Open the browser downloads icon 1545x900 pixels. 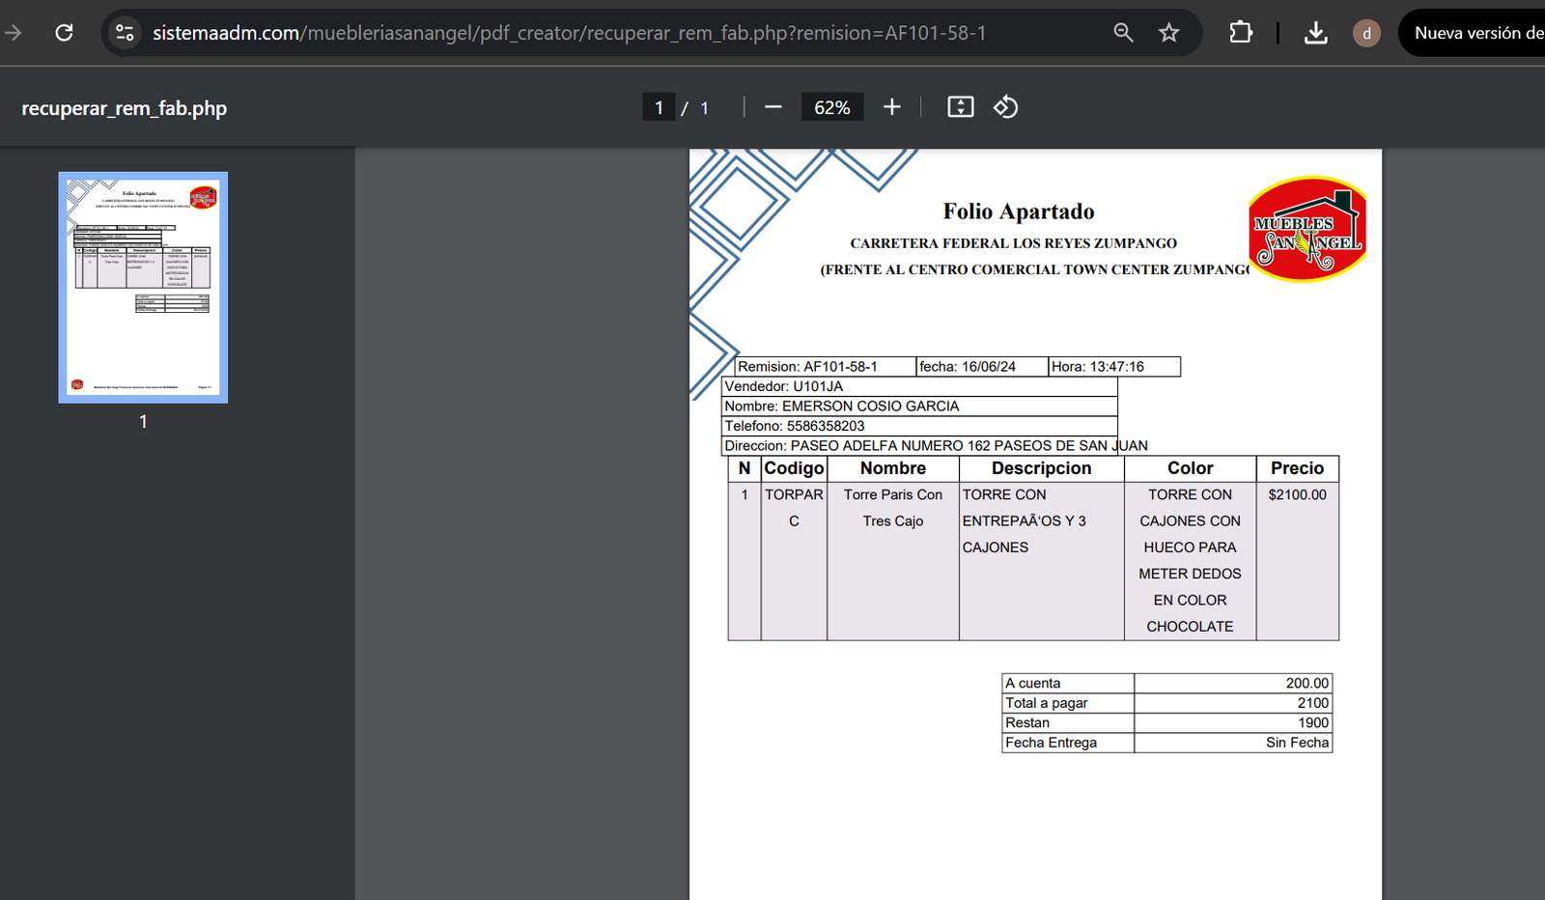point(1315,33)
